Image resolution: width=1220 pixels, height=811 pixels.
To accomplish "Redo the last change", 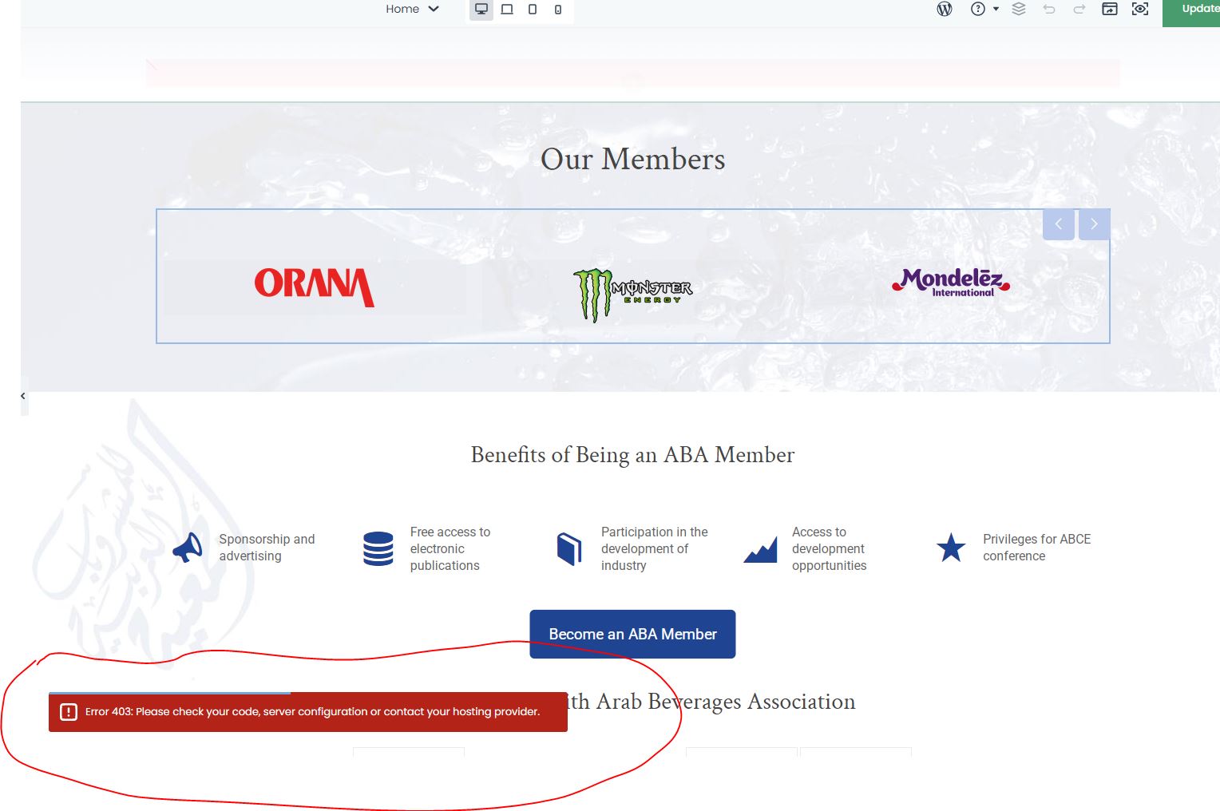I will (1079, 9).
